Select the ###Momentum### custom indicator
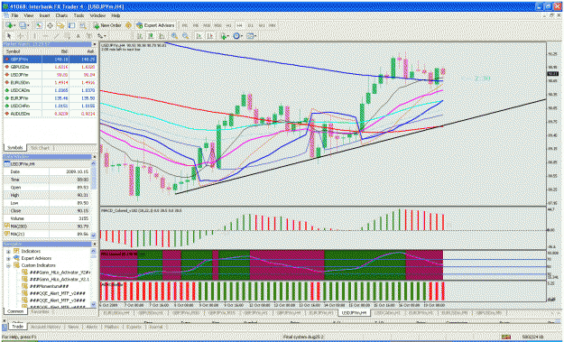Image resolution: width=564 pixels, height=342 pixels. pos(49,286)
